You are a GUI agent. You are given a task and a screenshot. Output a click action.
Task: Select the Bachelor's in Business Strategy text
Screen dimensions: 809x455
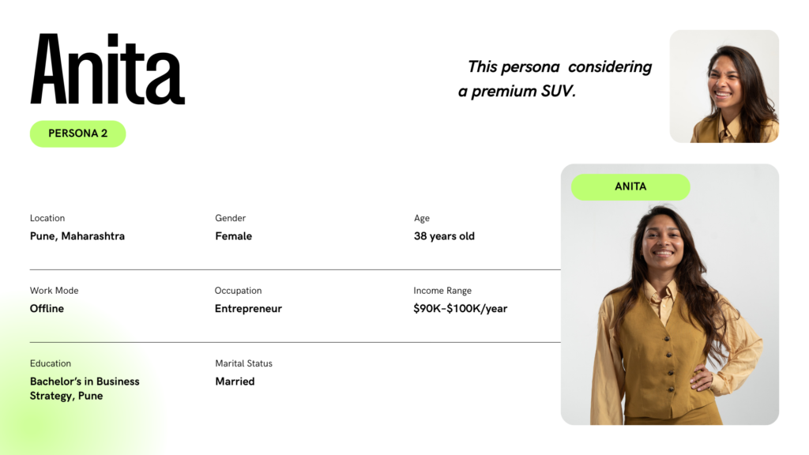[85, 389]
